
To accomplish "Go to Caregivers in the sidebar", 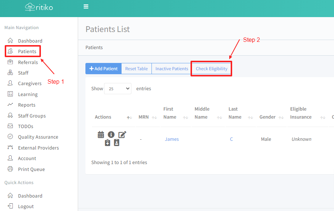I will (x=30, y=83).
